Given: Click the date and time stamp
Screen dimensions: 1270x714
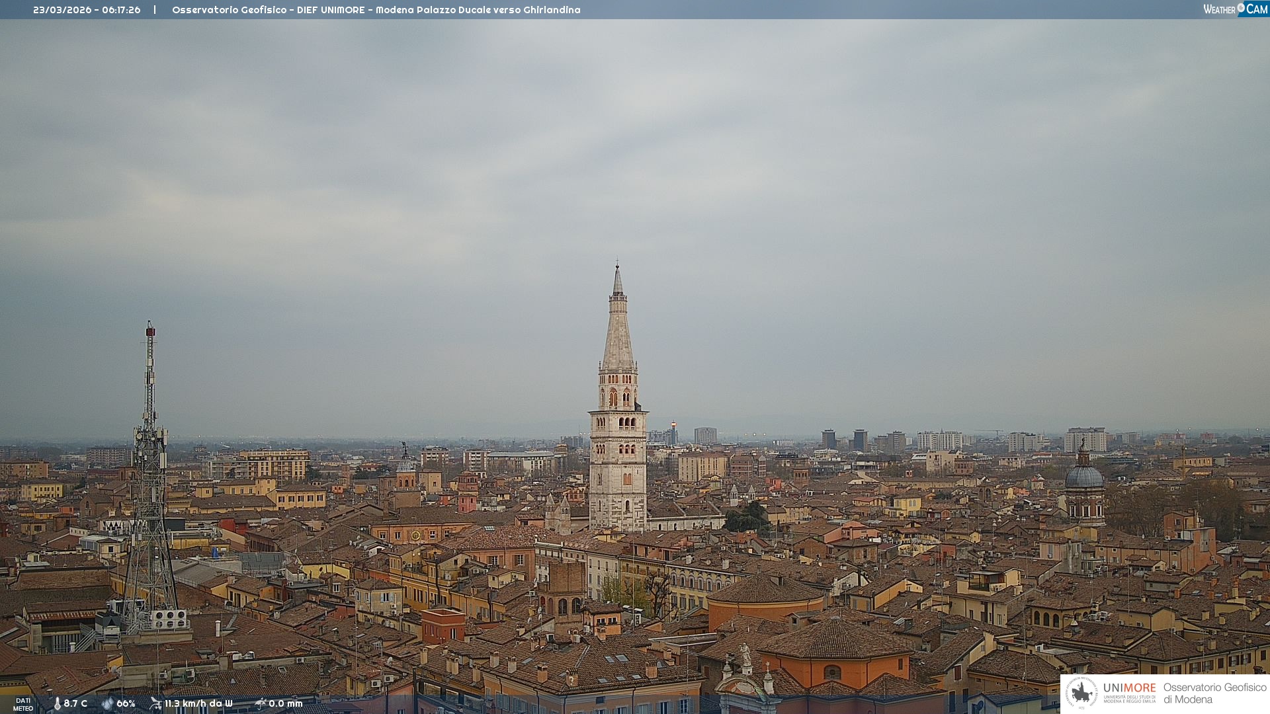Looking at the screenshot, I should (x=87, y=10).
